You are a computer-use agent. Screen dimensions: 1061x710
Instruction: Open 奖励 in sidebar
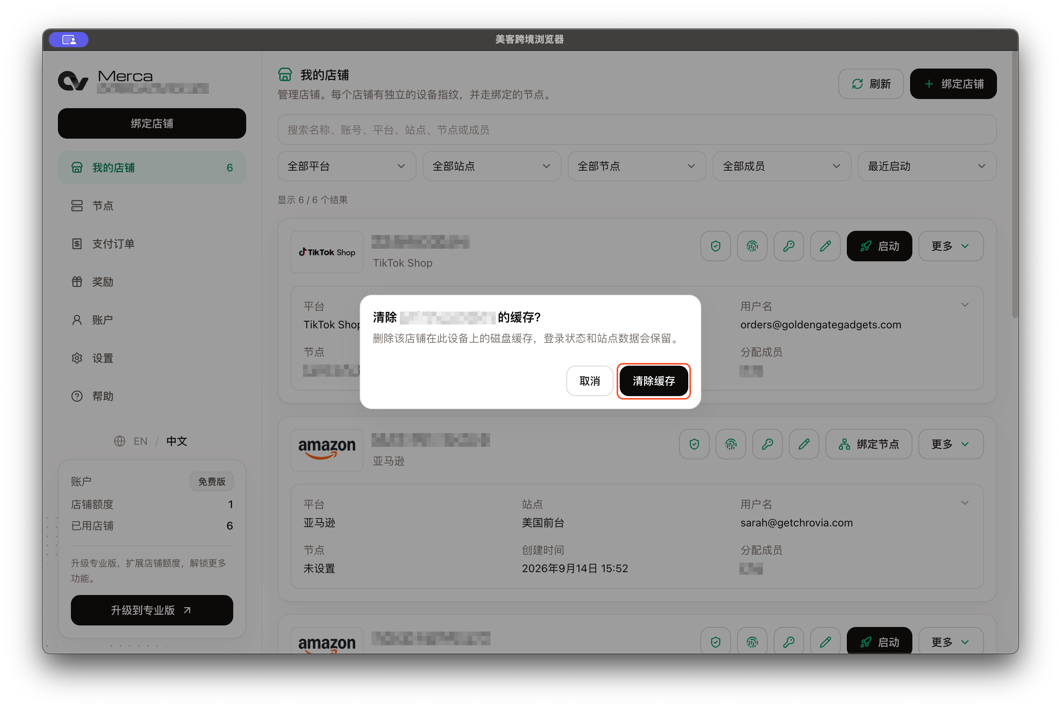tap(152, 281)
